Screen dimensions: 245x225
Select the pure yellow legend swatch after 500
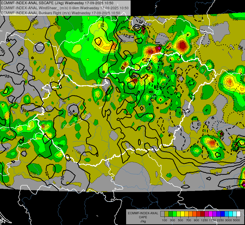click(x=182, y=214)
